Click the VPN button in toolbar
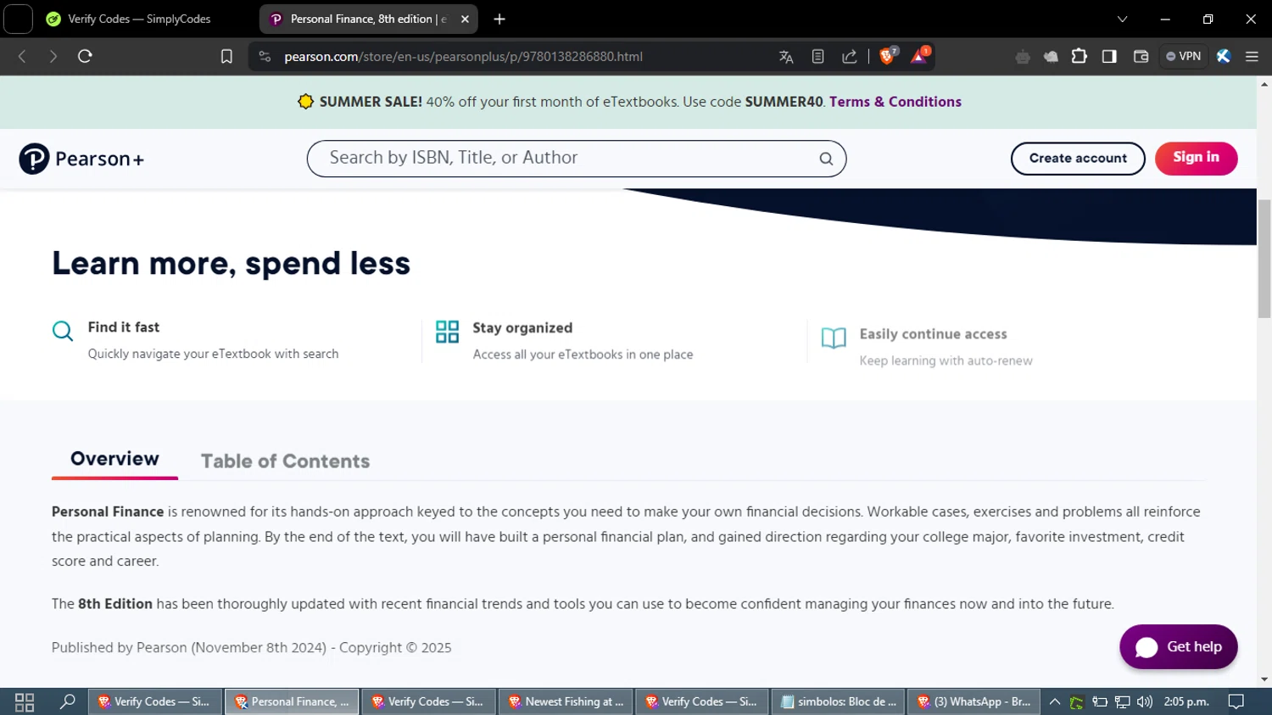This screenshot has width=1272, height=715. (x=1183, y=56)
